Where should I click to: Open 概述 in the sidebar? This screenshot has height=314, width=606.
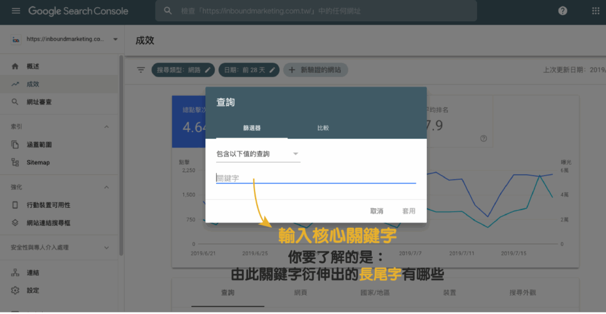click(x=59, y=66)
